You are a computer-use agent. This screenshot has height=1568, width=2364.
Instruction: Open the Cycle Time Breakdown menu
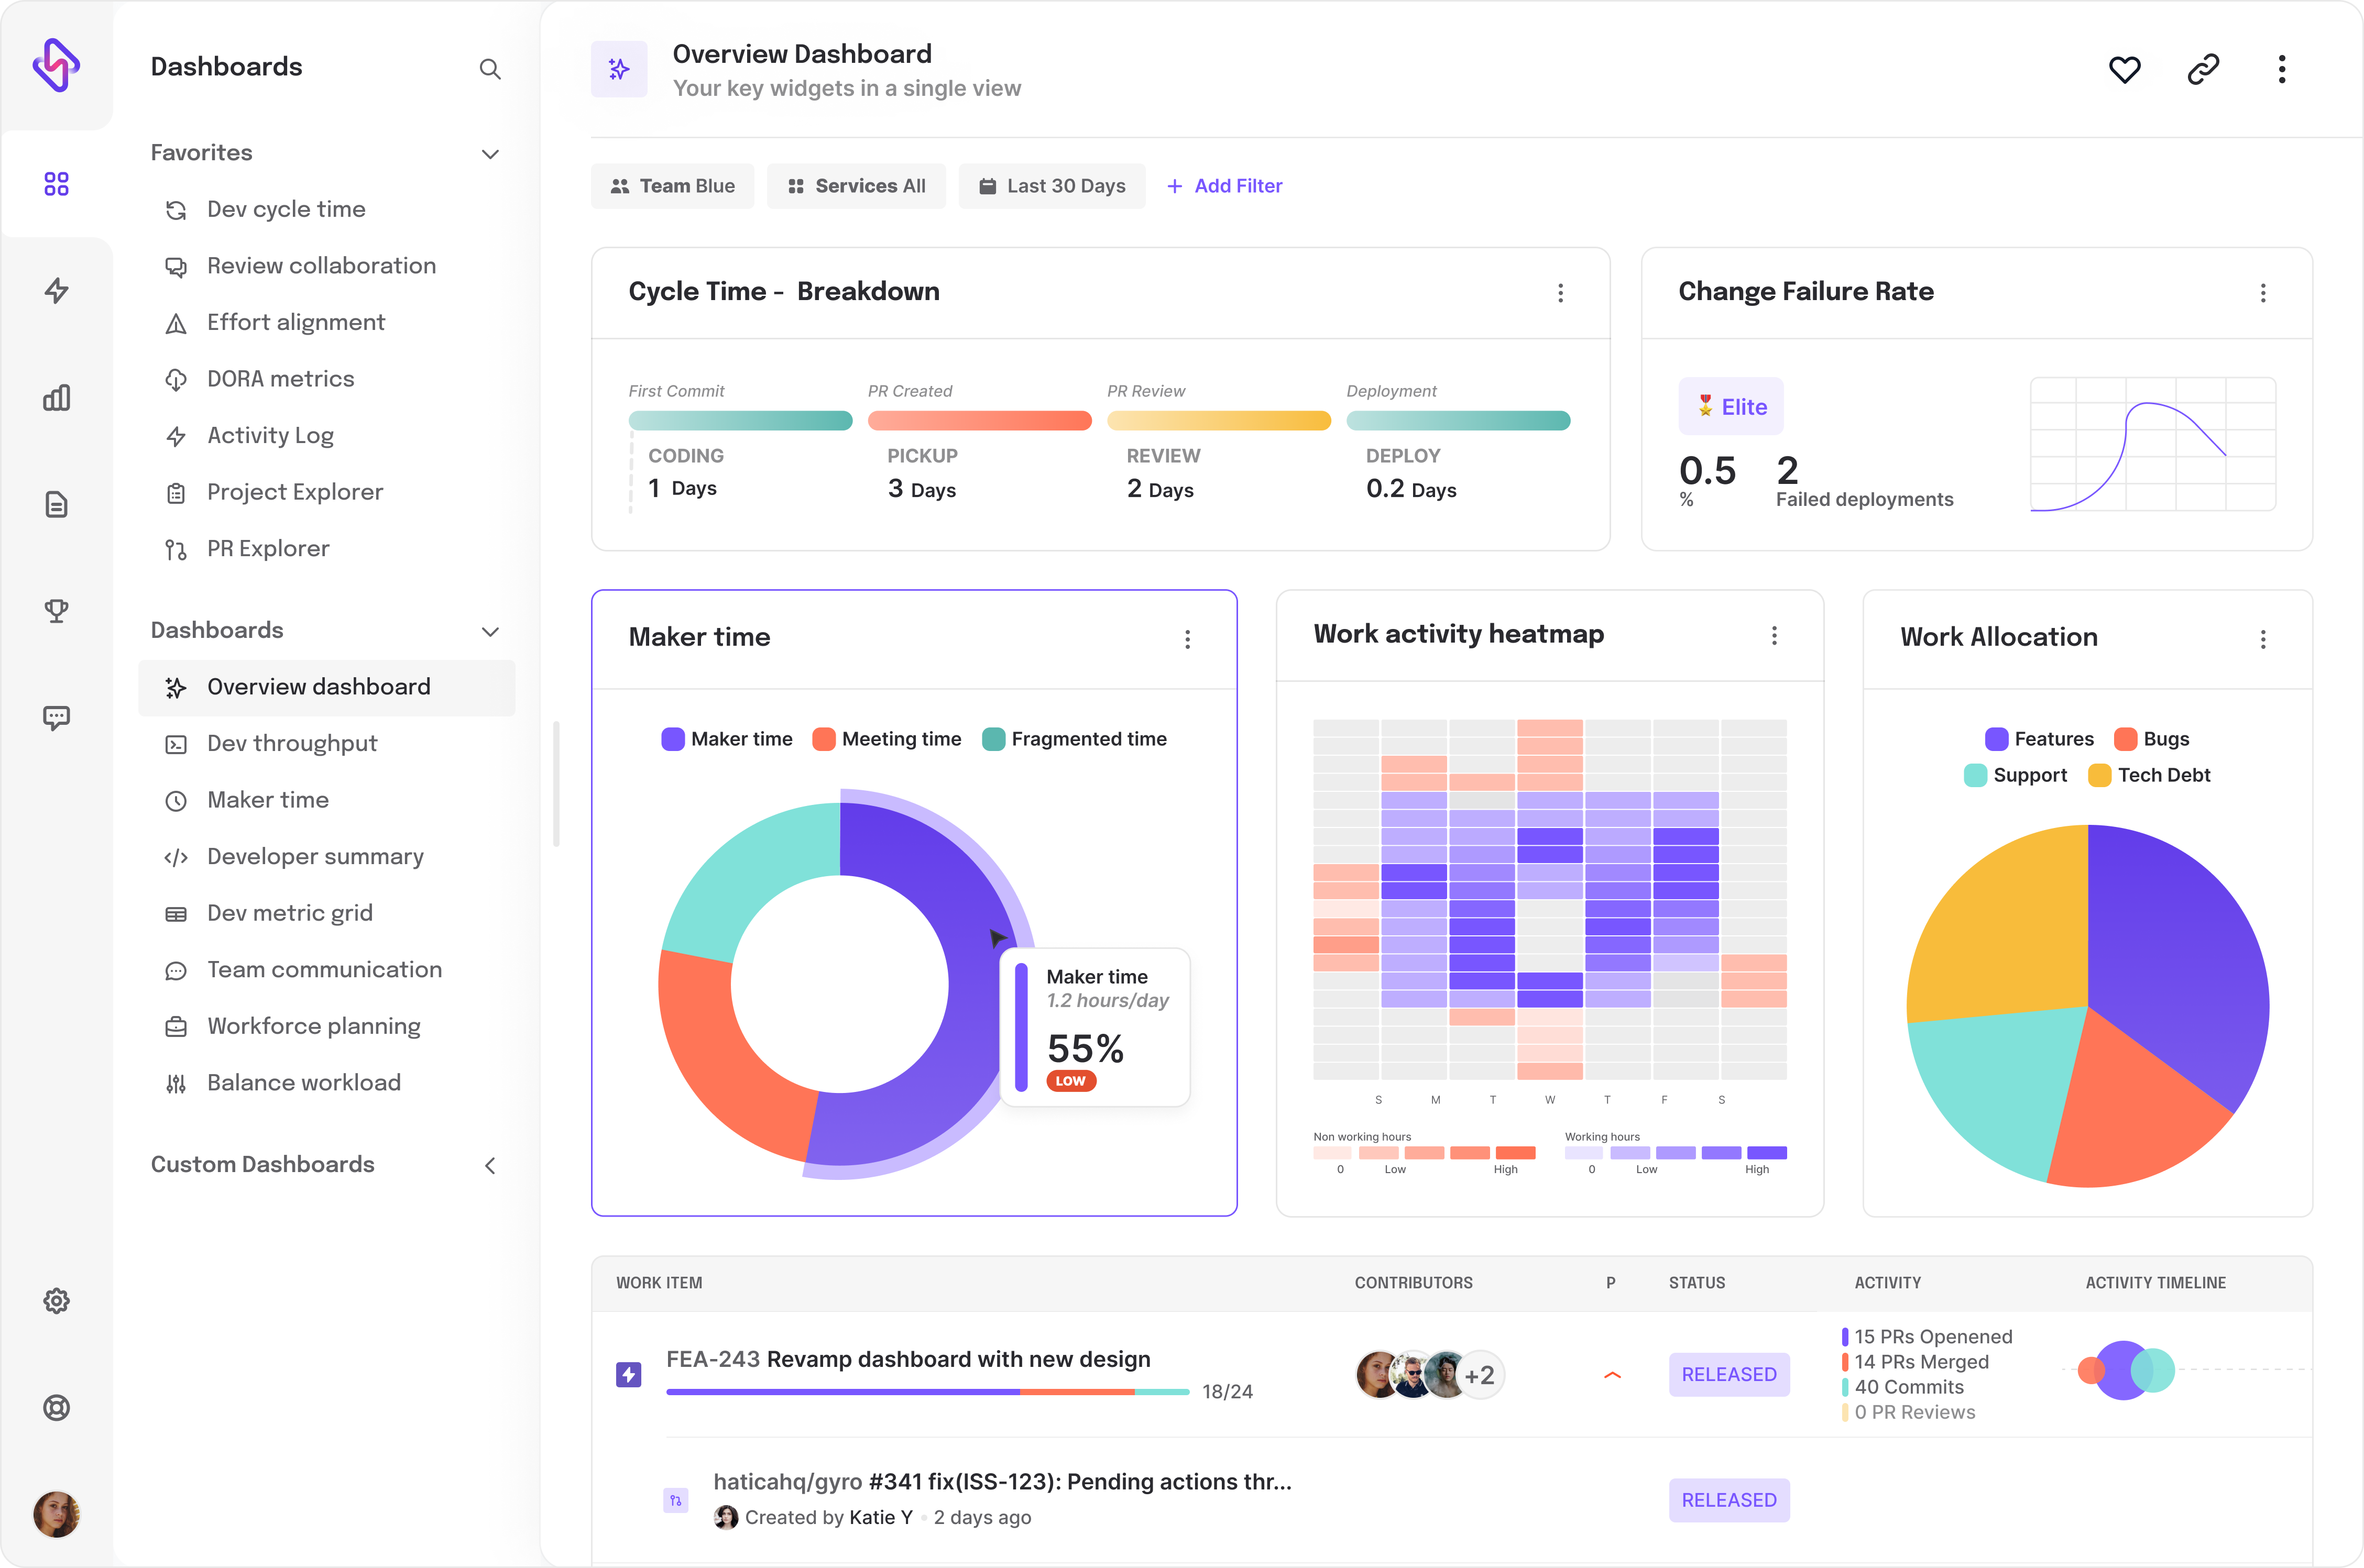click(1559, 292)
